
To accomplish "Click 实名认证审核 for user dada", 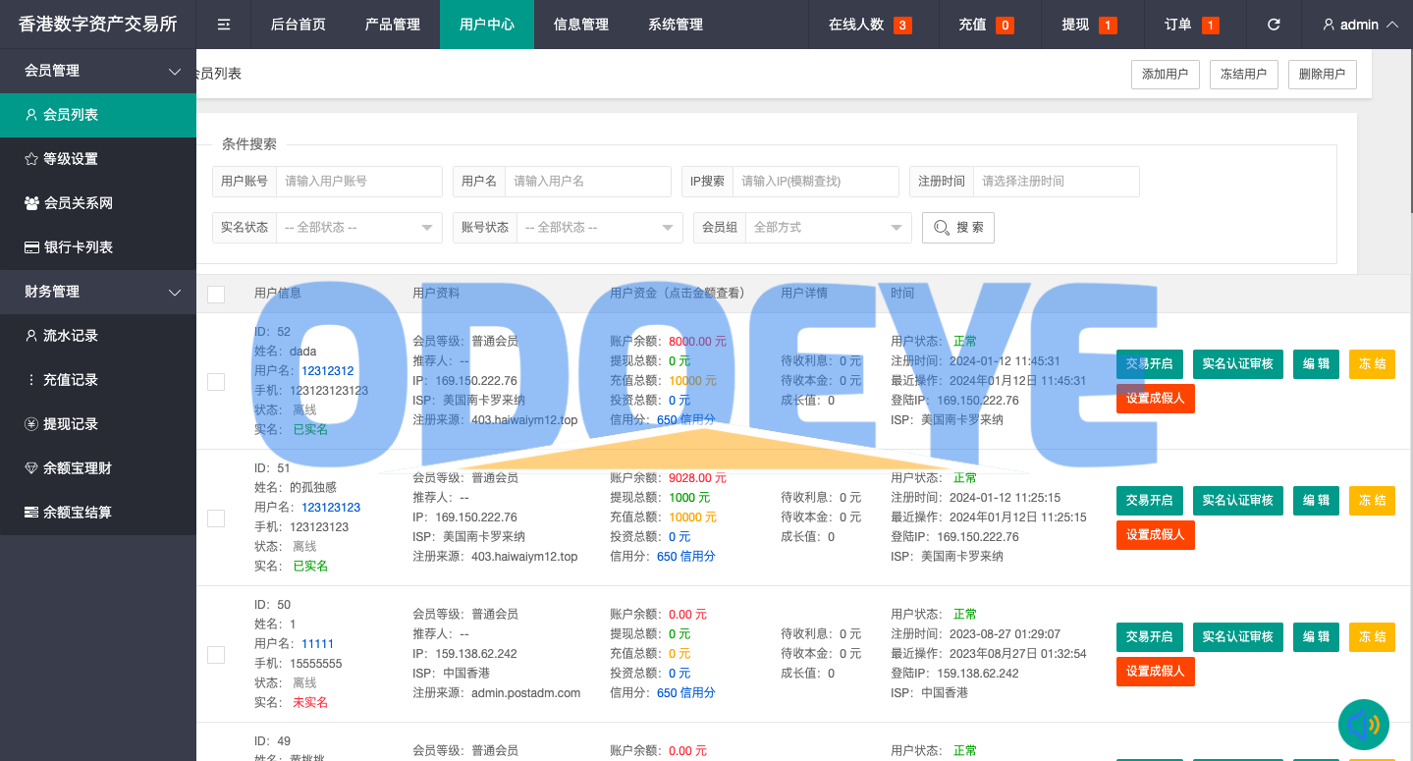I will (x=1238, y=363).
